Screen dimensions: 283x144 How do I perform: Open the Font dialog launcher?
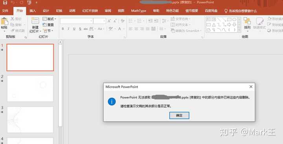point(124,38)
